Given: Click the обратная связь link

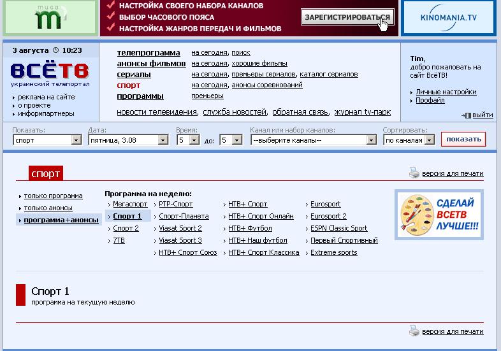Looking at the screenshot, I should point(300,112).
